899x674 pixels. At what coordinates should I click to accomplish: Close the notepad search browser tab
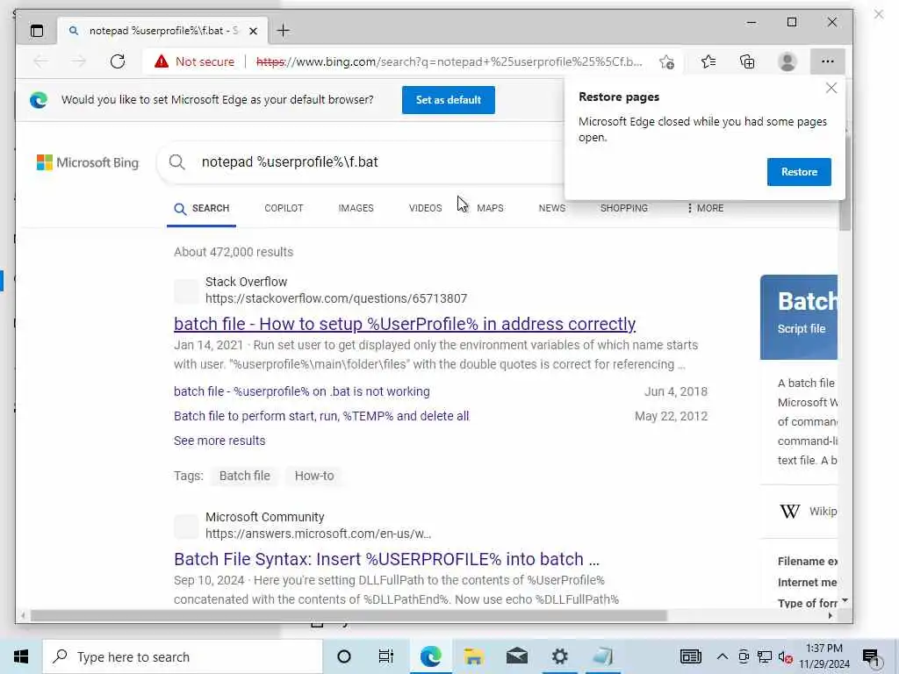pos(253,31)
